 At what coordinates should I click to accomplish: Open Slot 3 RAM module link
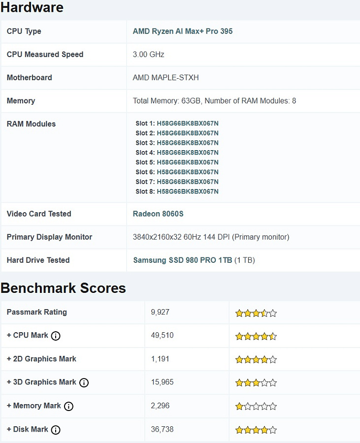click(x=188, y=143)
